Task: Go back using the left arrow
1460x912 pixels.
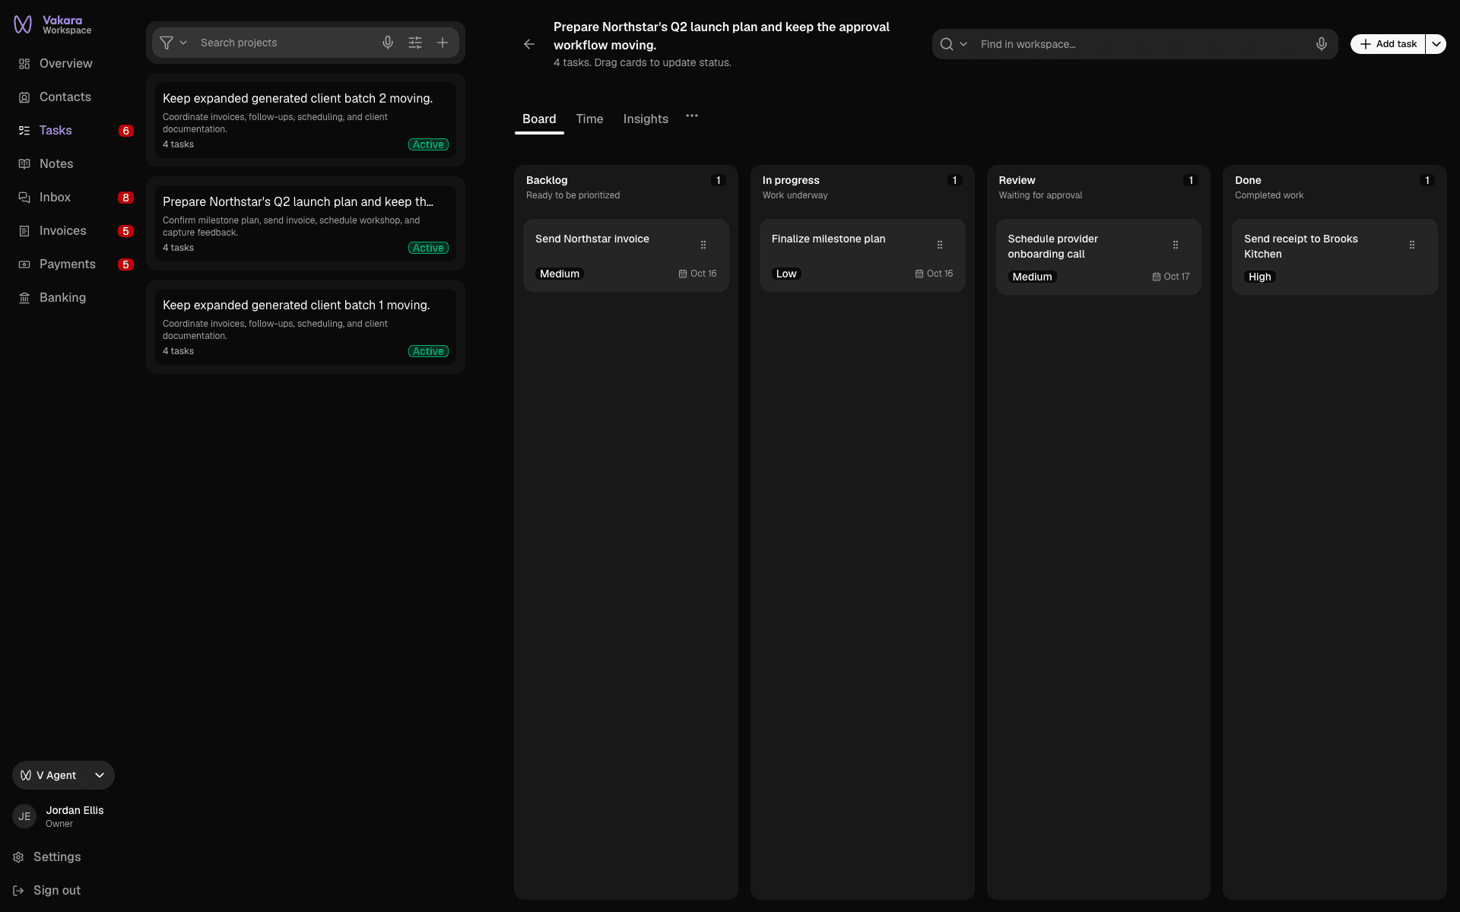Action: (x=529, y=44)
